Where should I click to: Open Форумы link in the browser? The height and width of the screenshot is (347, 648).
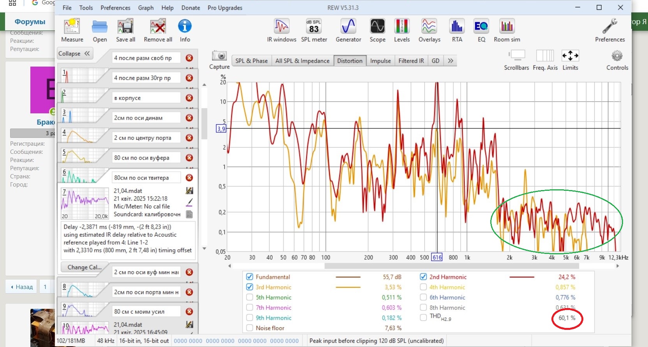click(x=30, y=22)
